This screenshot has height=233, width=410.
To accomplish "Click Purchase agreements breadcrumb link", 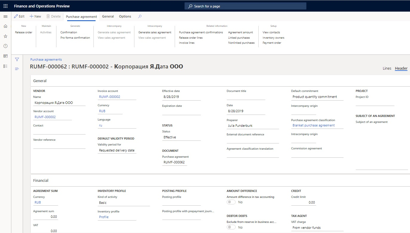I will coord(46,60).
